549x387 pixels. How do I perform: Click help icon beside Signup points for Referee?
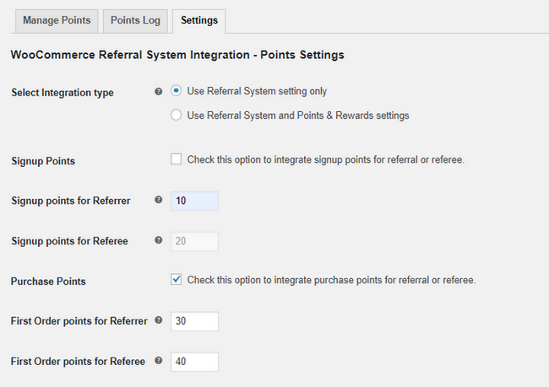point(158,240)
